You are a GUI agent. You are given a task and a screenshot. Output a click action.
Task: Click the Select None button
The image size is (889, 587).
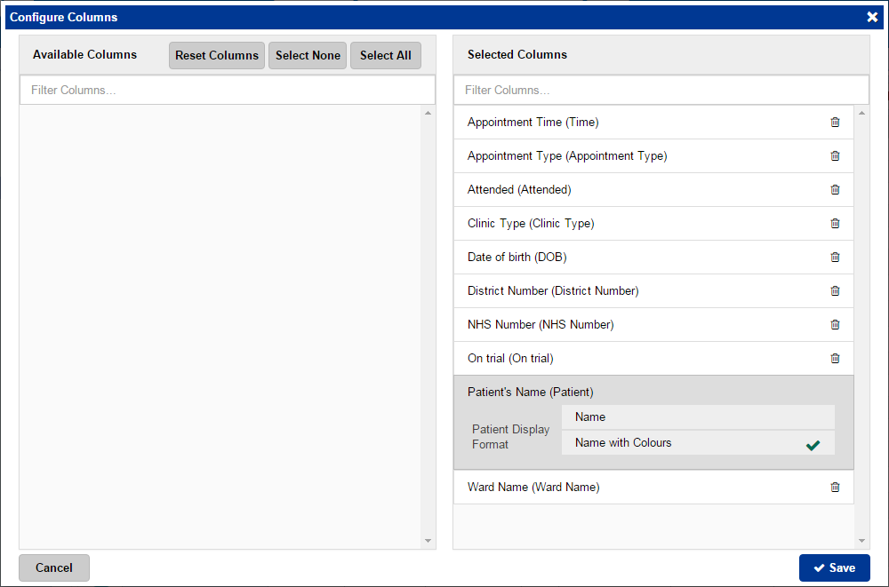coord(308,55)
